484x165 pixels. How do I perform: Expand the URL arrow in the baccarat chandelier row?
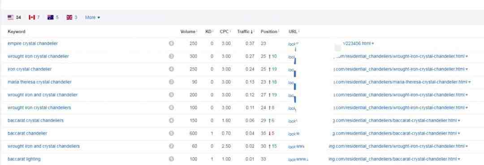(x=459, y=133)
